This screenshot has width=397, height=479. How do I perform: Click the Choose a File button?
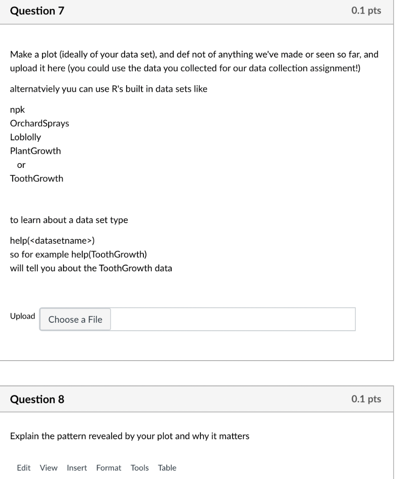pyautogui.click(x=75, y=319)
